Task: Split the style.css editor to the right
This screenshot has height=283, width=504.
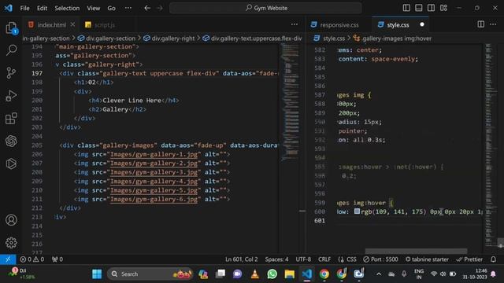Action: [x=481, y=24]
